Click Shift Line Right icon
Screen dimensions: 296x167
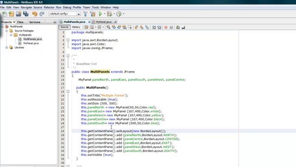159,27
